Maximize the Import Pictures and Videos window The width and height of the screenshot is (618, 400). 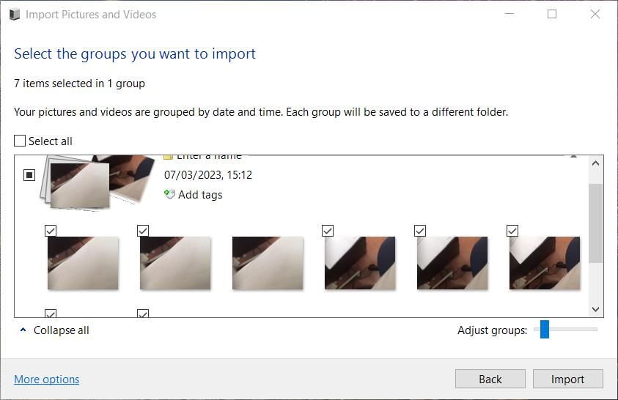tap(552, 14)
